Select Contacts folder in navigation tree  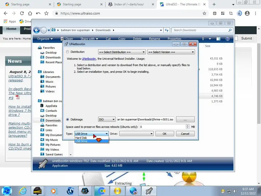(x=51, y=111)
